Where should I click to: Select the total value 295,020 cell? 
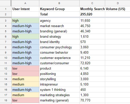[x=92, y=14]
